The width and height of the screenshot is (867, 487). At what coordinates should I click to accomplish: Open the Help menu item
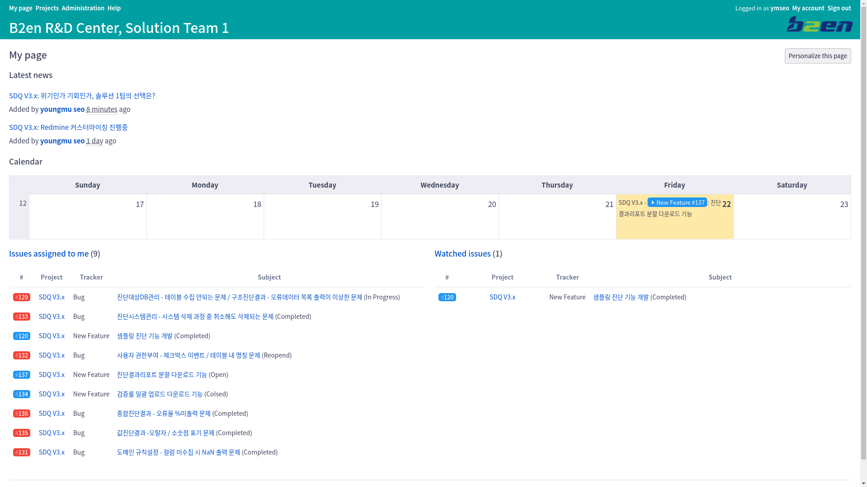(x=114, y=8)
